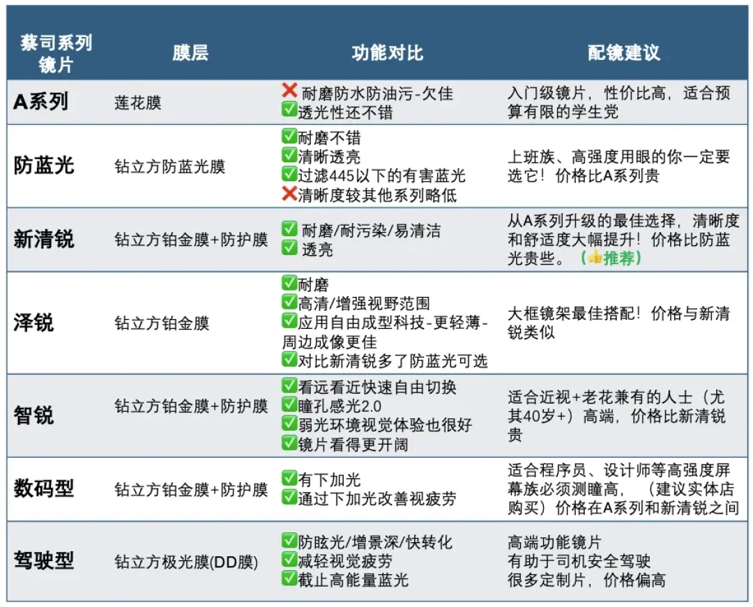Click the check mark beside "应用自由成型科技-更轻薄"
753x607 pixels.
point(289,321)
